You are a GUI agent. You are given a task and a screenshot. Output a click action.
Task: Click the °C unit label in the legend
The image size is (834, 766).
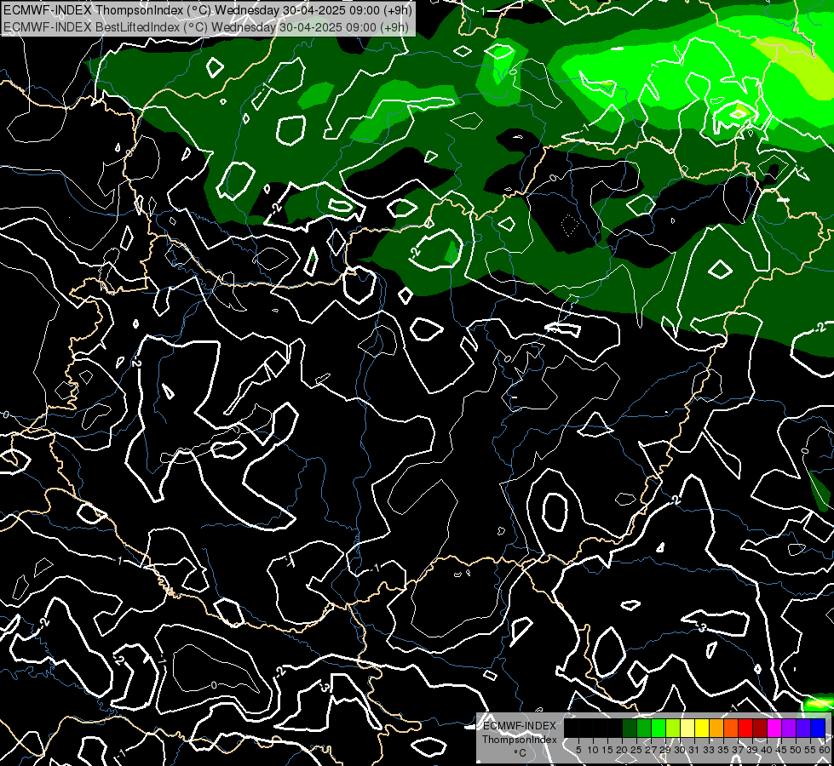(520, 753)
